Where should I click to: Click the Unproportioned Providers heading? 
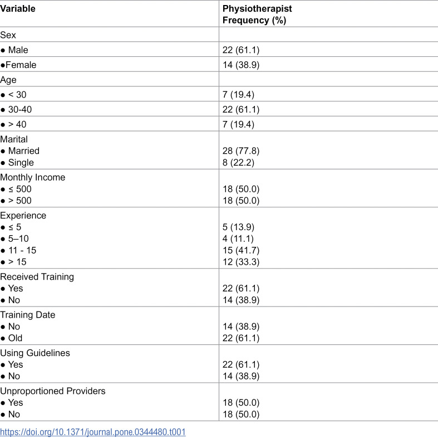53,391
